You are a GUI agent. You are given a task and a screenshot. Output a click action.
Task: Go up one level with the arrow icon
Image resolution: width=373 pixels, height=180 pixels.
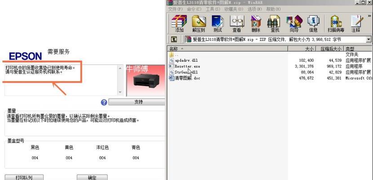(x=174, y=39)
